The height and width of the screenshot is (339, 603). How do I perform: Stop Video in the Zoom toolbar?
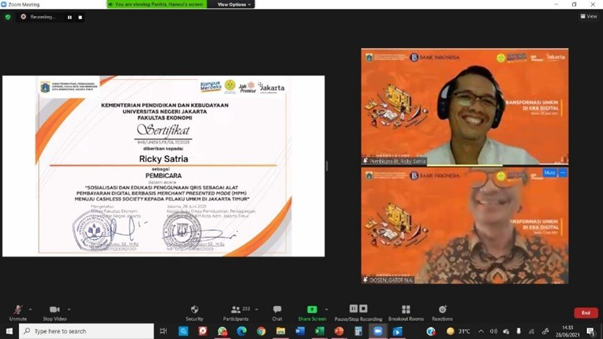point(55,313)
